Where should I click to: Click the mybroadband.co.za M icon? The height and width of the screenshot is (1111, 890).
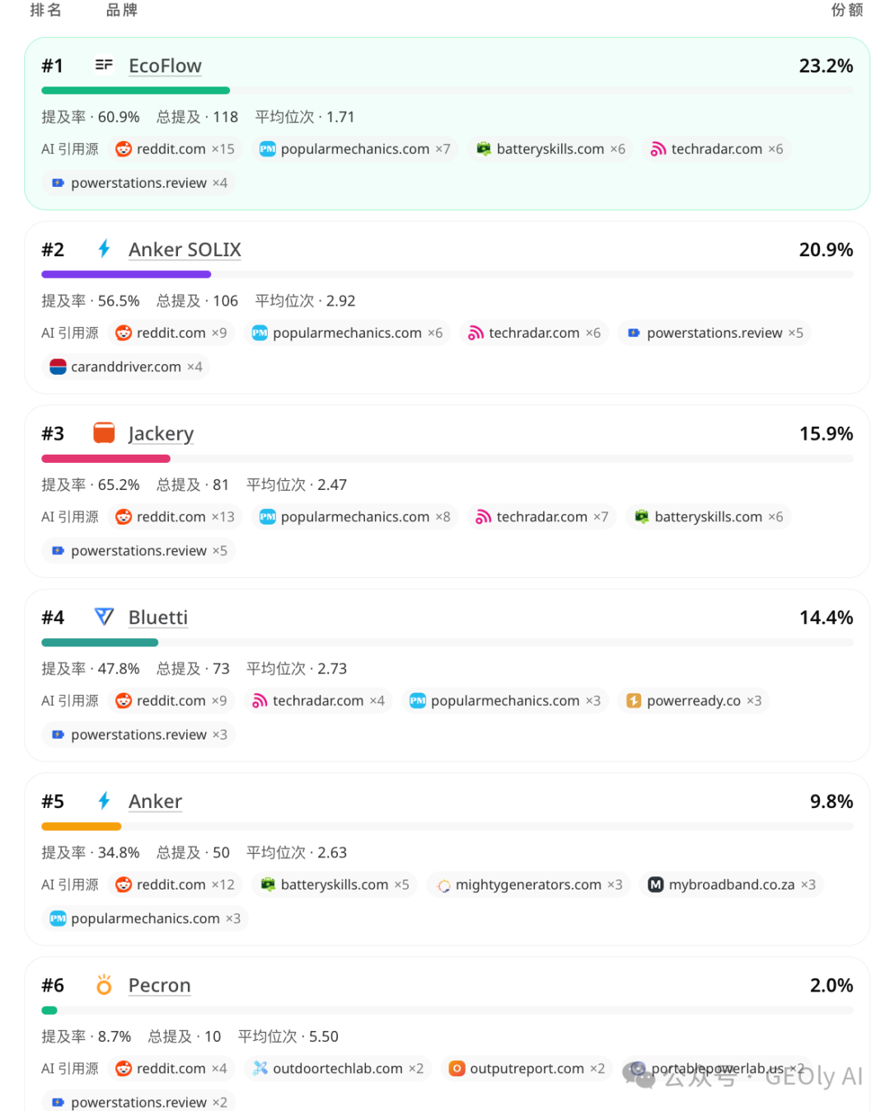point(656,885)
